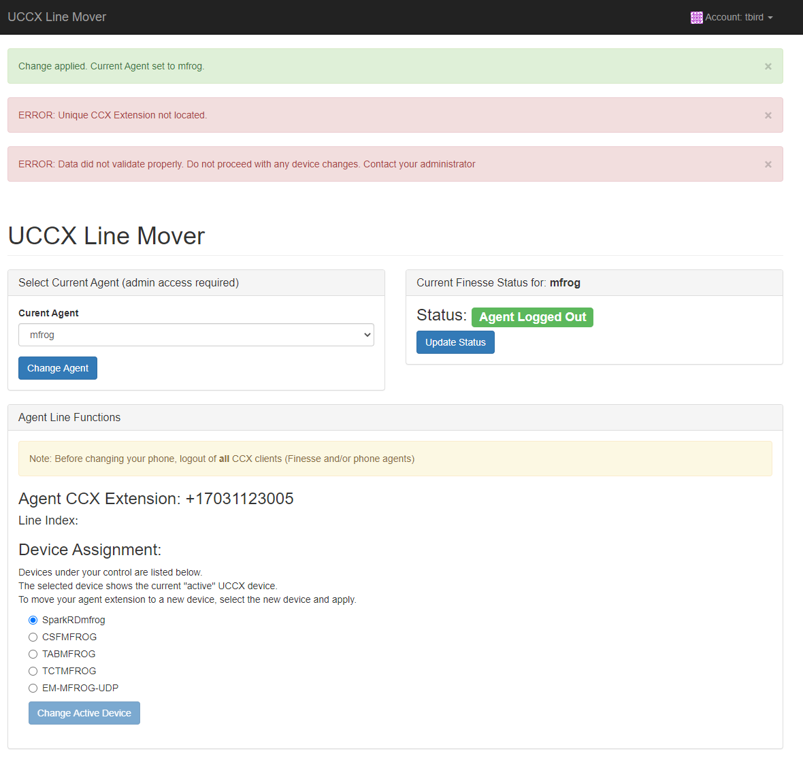Open the Current Agent select box
The width and height of the screenshot is (803, 762).
196,335
